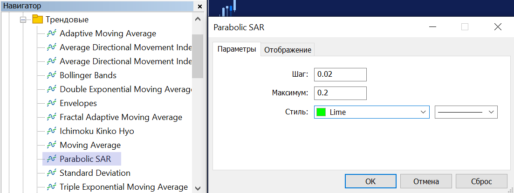Click the Moving Average indicator icon
Screen dimensions: 514x193
(x=51, y=145)
